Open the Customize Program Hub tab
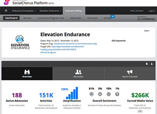 point(51,18)
